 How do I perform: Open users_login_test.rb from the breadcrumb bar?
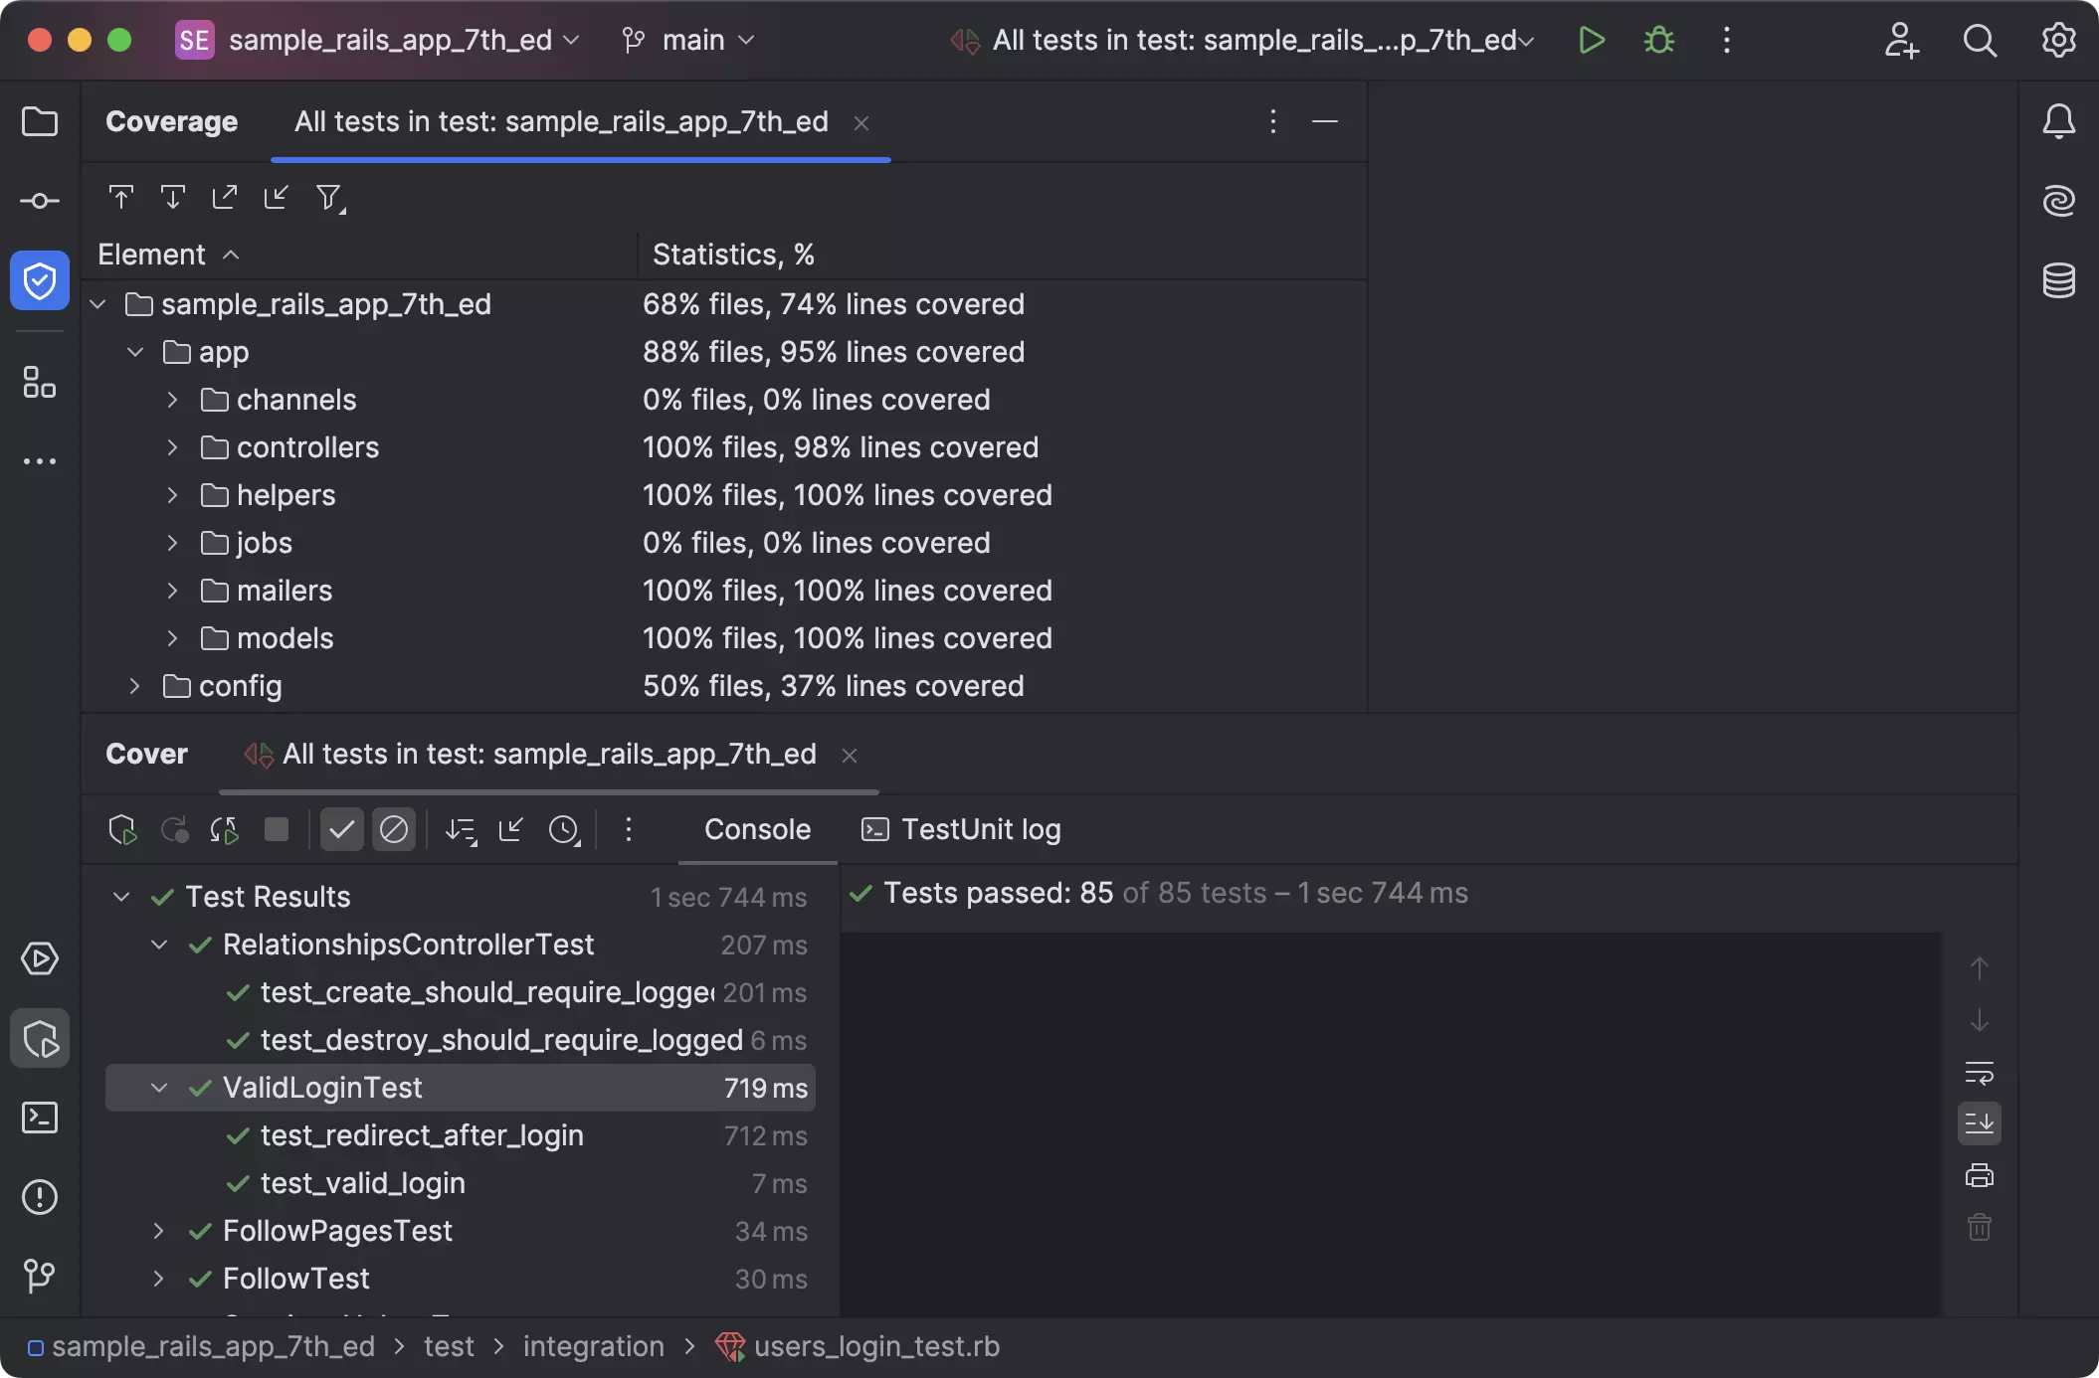click(x=875, y=1346)
